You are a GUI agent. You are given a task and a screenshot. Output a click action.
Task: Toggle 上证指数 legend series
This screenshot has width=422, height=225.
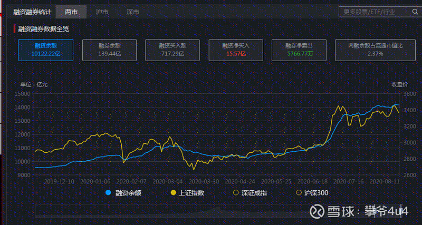pos(189,193)
